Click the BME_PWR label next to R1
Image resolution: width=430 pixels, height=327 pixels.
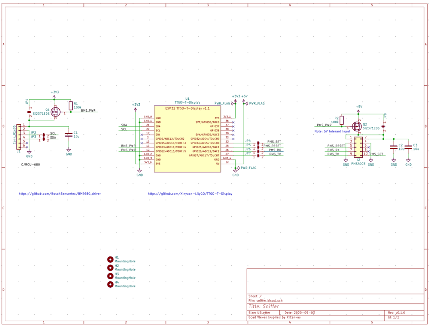(x=88, y=110)
